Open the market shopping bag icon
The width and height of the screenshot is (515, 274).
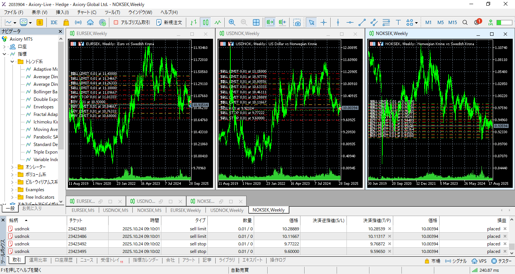pos(66,23)
